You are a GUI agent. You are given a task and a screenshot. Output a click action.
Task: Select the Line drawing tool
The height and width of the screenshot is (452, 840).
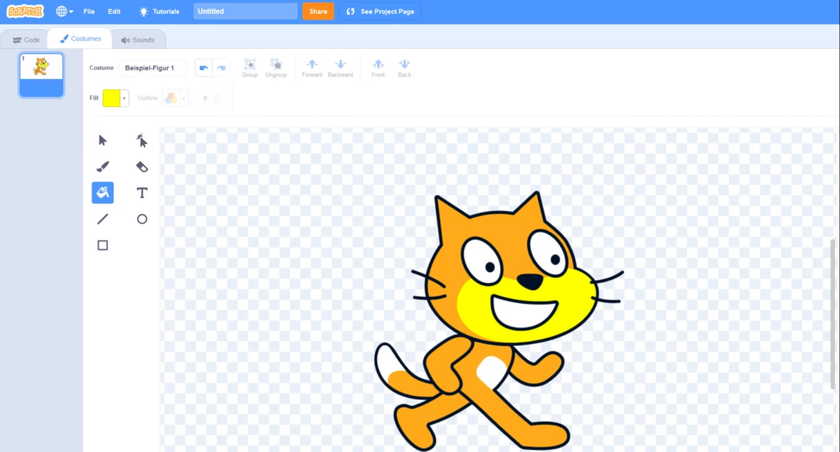[x=103, y=219]
